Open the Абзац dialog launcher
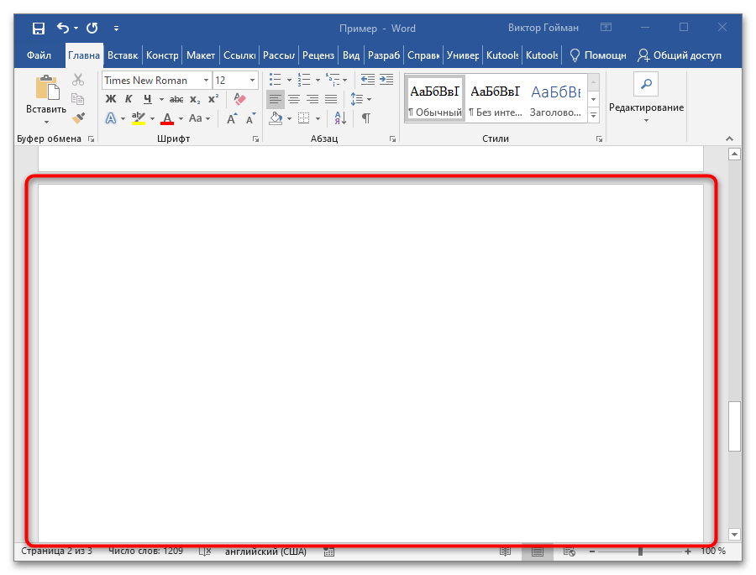 pos(392,139)
